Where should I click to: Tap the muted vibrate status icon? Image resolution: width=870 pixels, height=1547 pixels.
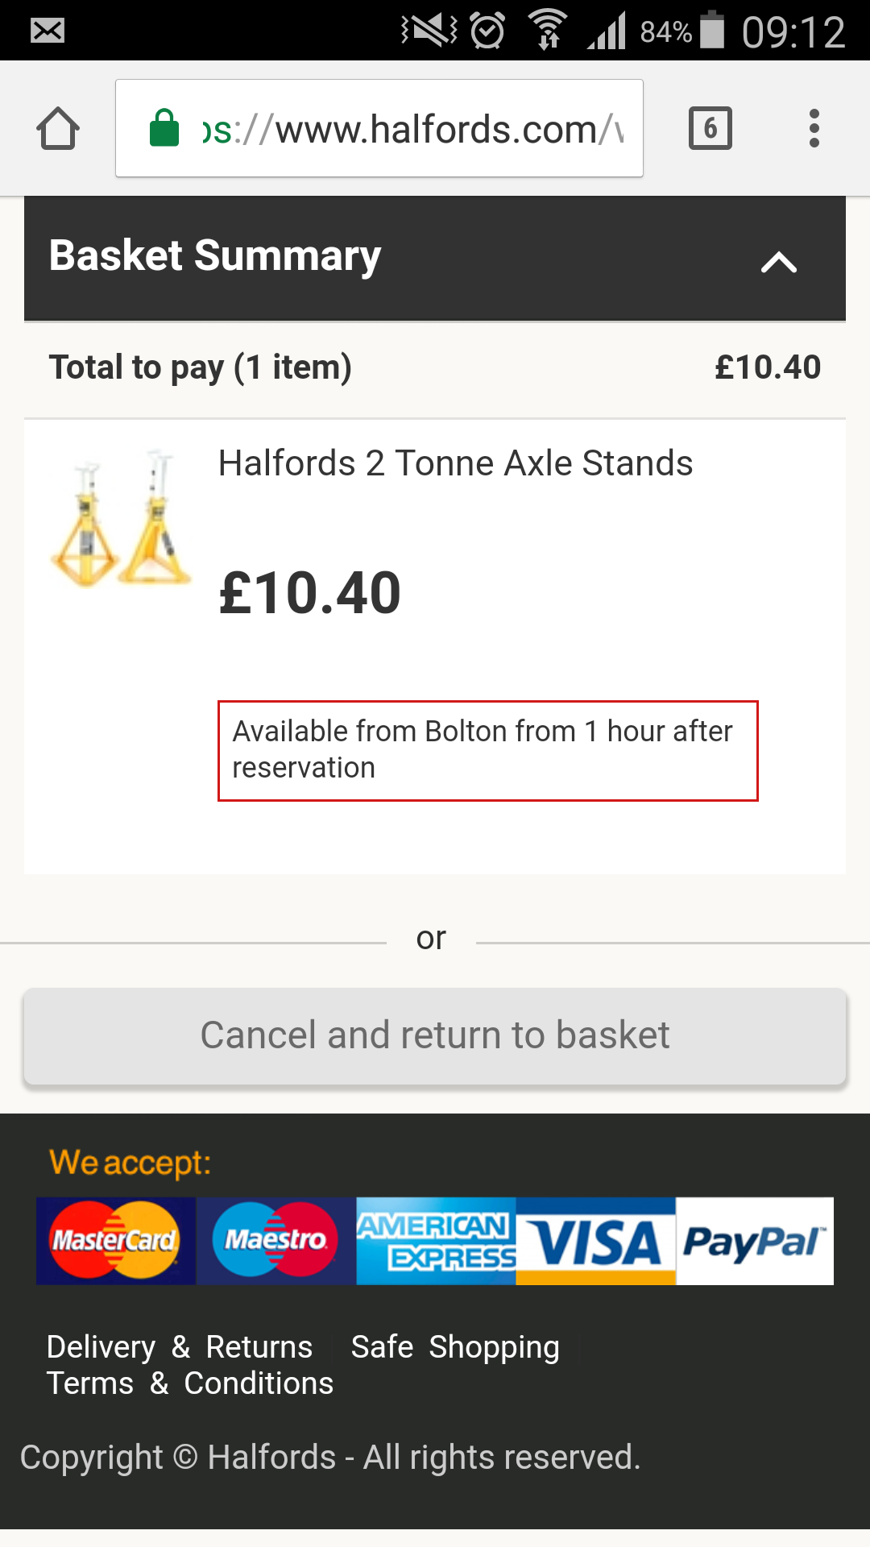pyautogui.click(x=429, y=31)
